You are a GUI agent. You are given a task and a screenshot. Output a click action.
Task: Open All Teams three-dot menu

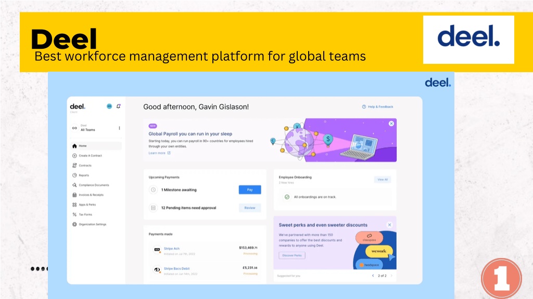pos(119,128)
